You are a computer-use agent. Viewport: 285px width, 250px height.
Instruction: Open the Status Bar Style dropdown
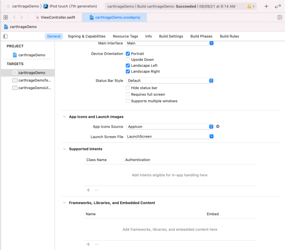click(x=170, y=81)
